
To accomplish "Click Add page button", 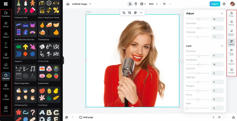I will coord(86,117).
